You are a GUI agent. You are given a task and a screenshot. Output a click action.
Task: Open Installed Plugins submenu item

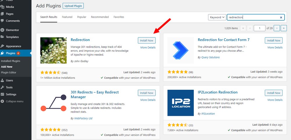coord(10,61)
